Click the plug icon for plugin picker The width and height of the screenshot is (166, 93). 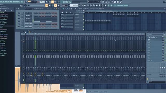[x=100, y=5]
